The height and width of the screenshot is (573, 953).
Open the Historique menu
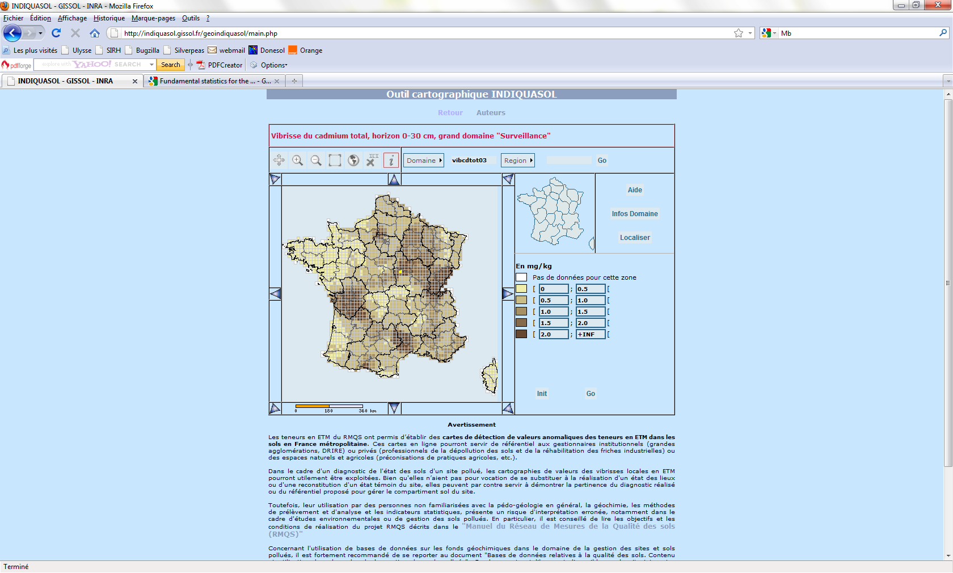[x=109, y=18]
